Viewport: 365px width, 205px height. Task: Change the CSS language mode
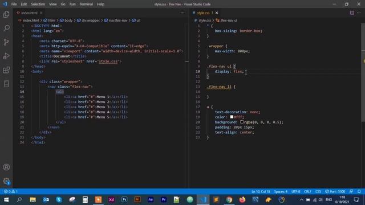318,191
